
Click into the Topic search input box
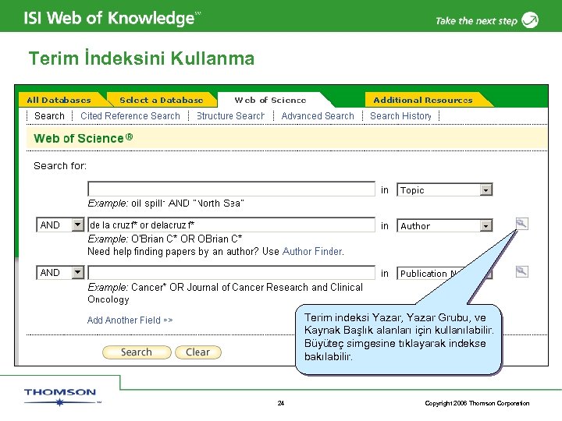[x=232, y=189]
